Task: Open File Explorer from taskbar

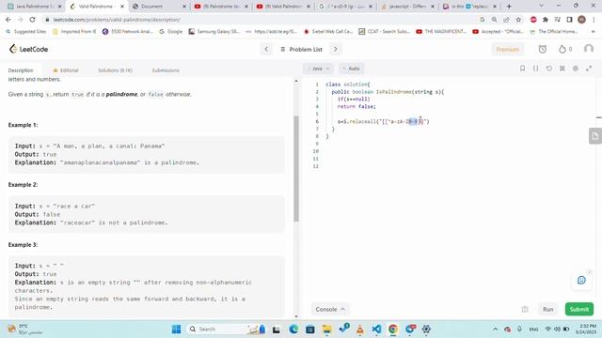Action: (x=326, y=329)
